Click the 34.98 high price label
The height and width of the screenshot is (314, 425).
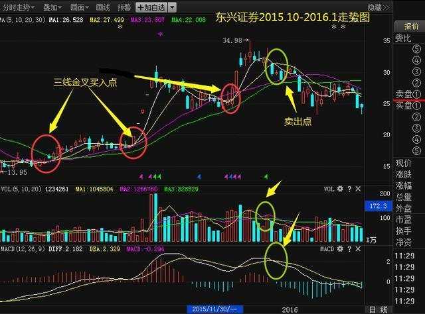click(232, 40)
